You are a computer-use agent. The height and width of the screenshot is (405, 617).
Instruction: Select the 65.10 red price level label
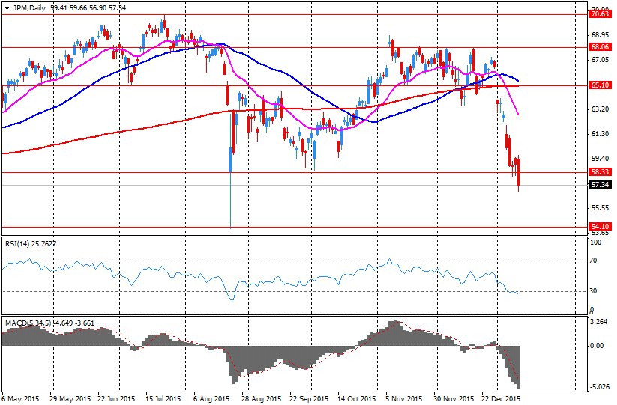(x=600, y=85)
